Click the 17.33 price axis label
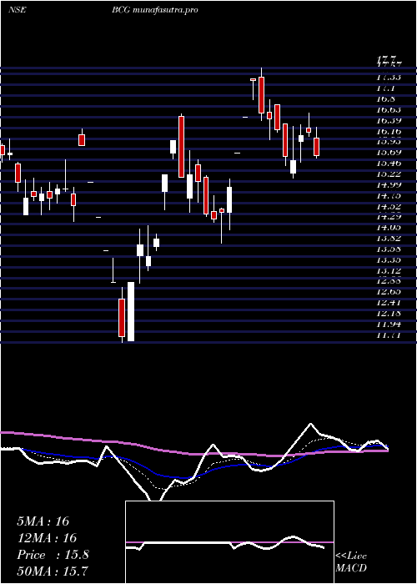This screenshot has height=584, width=417. [x=389, y=78]
